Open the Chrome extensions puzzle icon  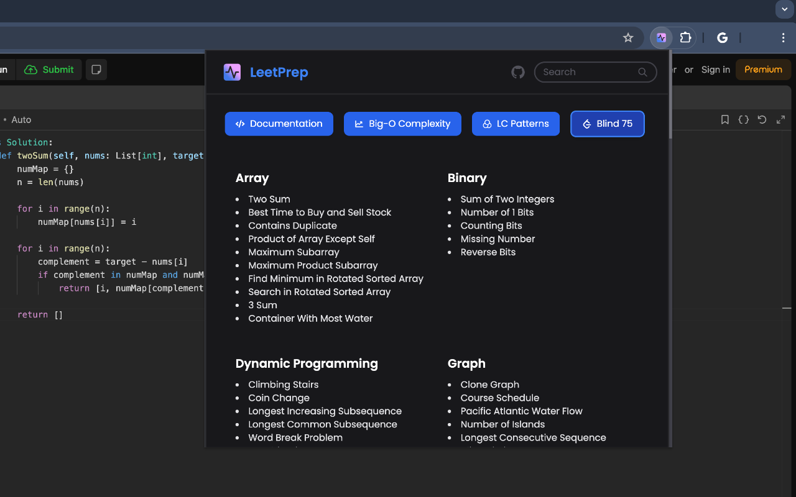point(685,38)
